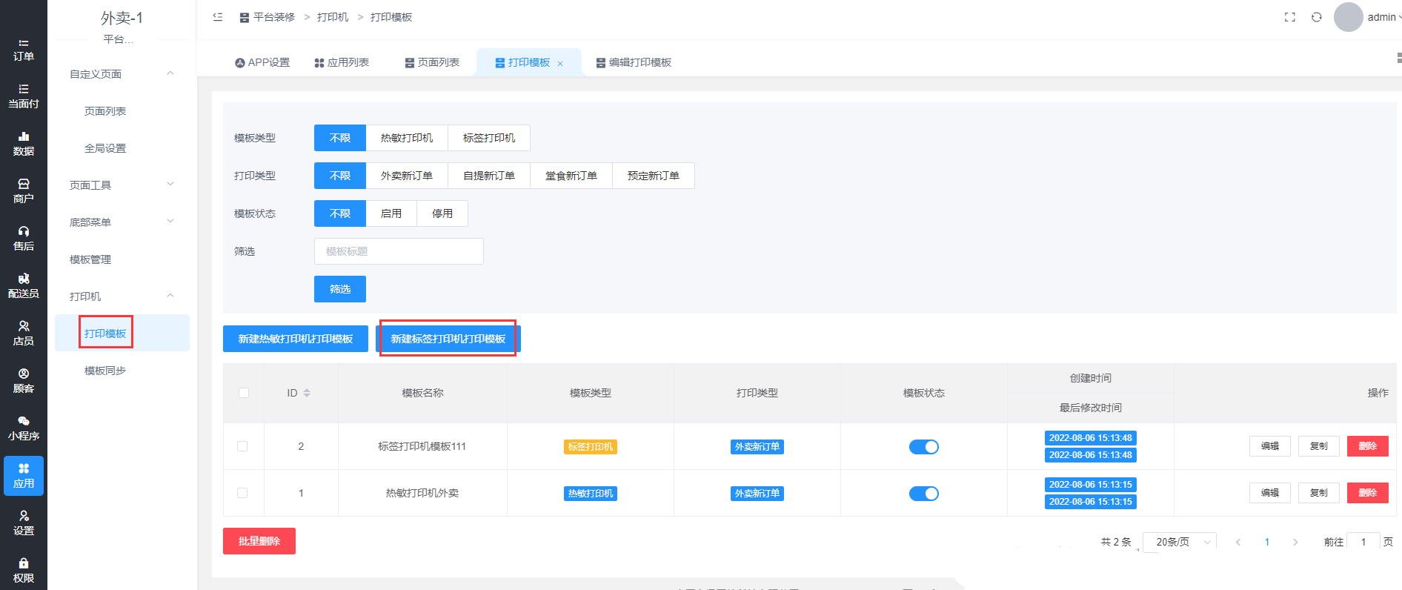Copy the 标签打印机模板111 template
This screenshot has height=590, width=1402.
[x=1319, y=446]
